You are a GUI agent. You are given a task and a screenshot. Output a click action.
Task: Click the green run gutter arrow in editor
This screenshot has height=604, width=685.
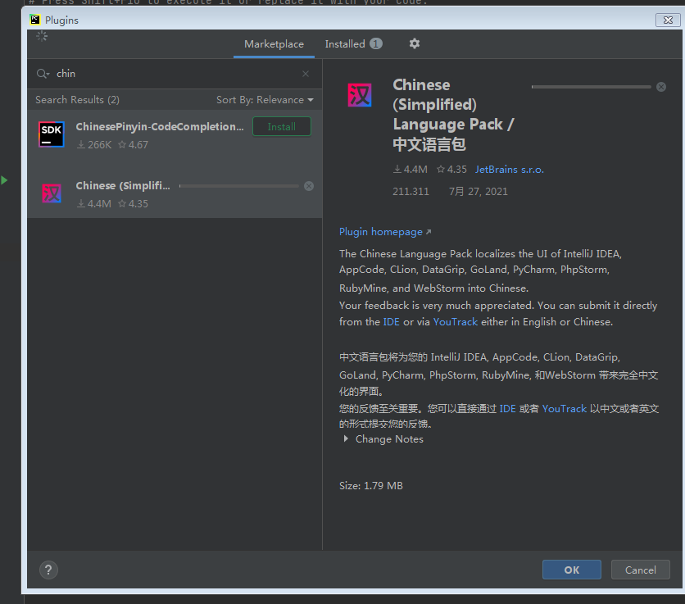click(4, 180)
